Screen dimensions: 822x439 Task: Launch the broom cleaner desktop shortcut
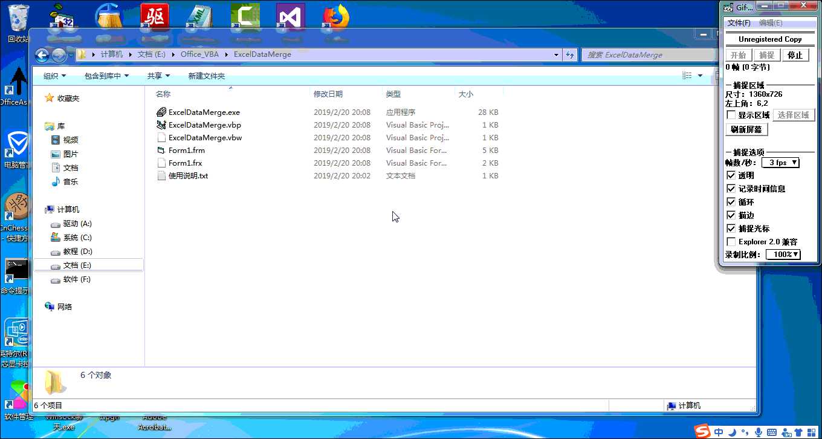click(109, 17)
